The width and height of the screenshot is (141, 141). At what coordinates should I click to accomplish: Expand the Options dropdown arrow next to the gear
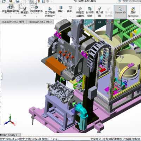(51, 1)
